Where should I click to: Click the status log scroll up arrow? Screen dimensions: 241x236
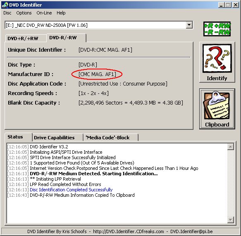click(231, 147)
